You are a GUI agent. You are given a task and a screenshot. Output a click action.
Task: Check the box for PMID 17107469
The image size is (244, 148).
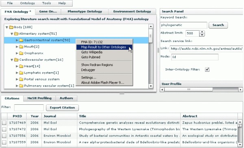4,123
